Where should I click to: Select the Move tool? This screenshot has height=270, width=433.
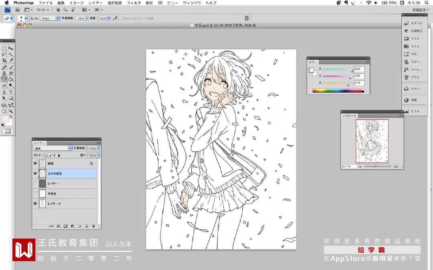10,48
